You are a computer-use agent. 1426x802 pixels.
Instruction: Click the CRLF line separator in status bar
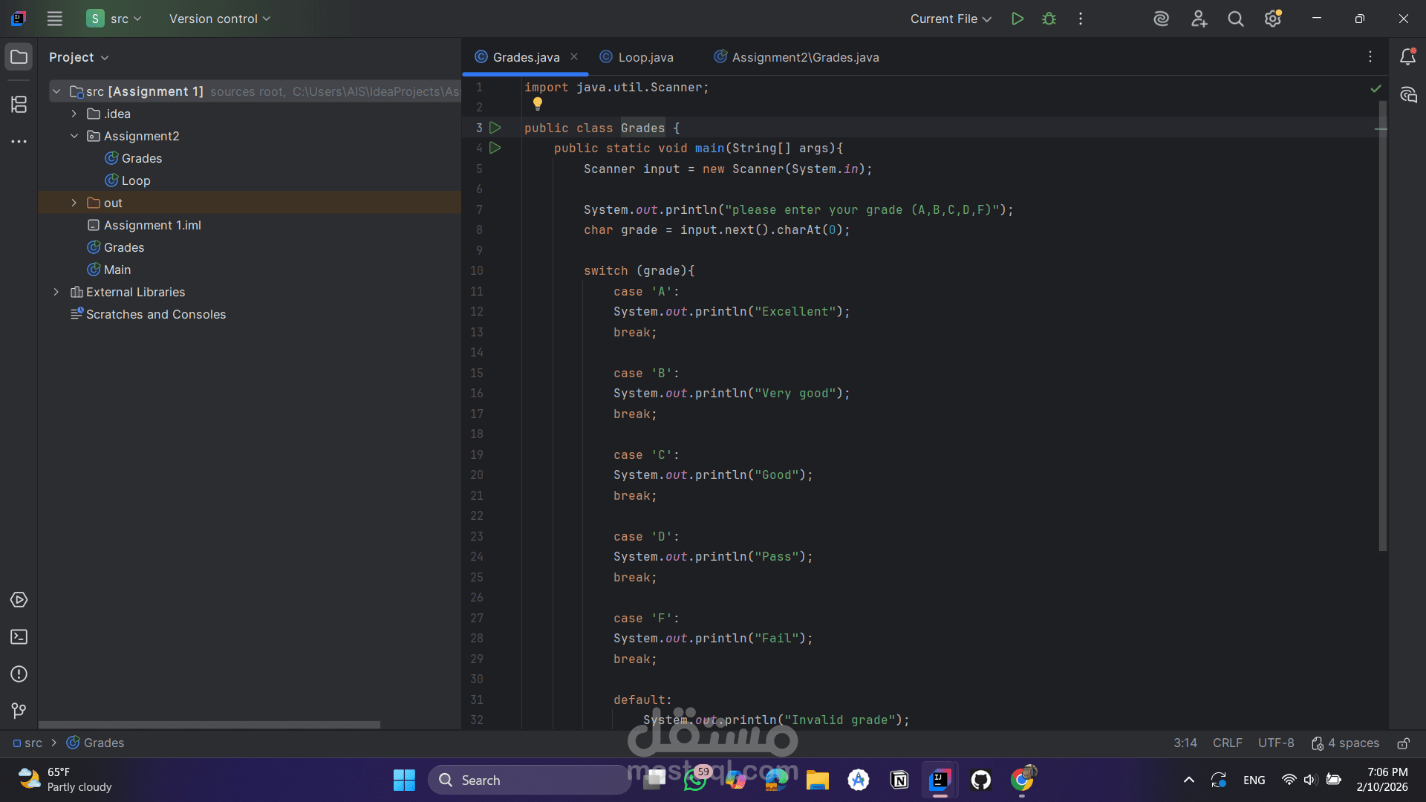tap(1227, 743)
